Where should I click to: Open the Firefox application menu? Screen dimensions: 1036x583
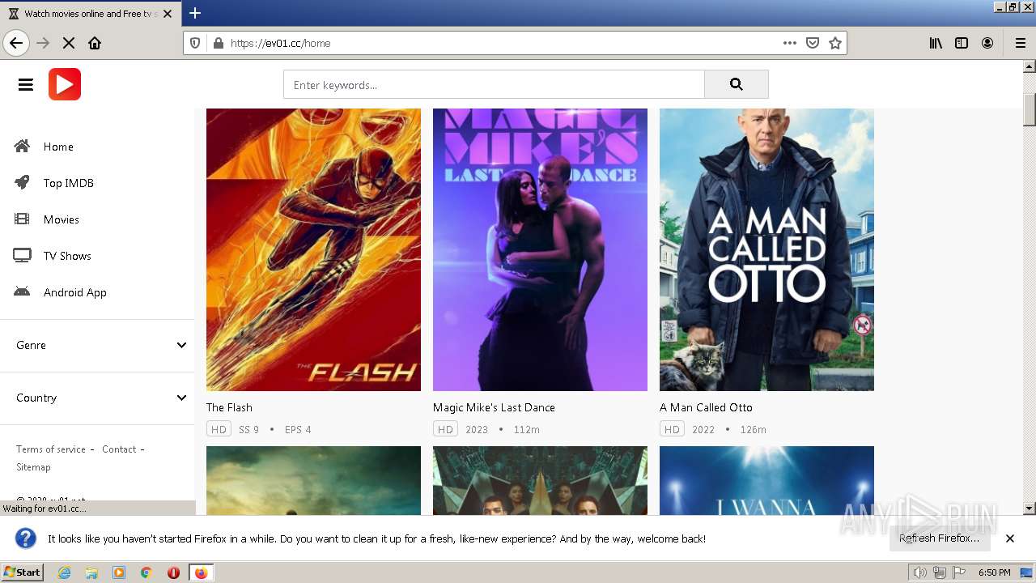1020,43
